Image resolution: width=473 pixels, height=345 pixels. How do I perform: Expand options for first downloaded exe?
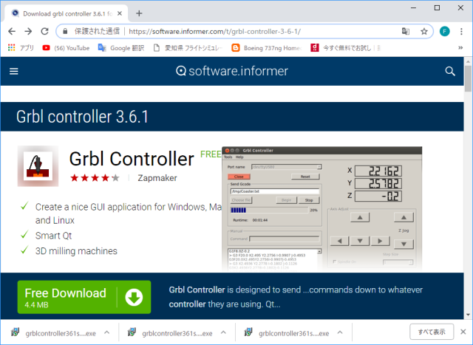pyautogui.click(x=106, y=332)
